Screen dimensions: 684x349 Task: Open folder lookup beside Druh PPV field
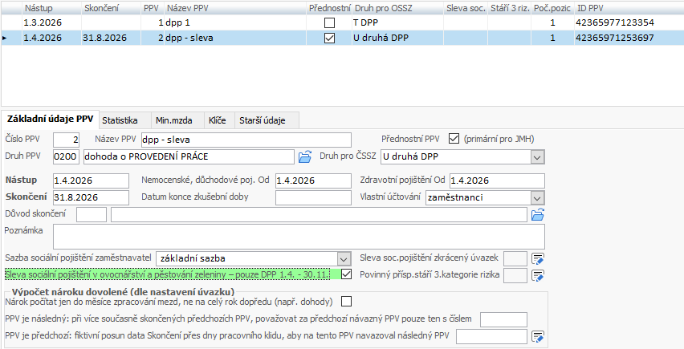coord(304,156)
